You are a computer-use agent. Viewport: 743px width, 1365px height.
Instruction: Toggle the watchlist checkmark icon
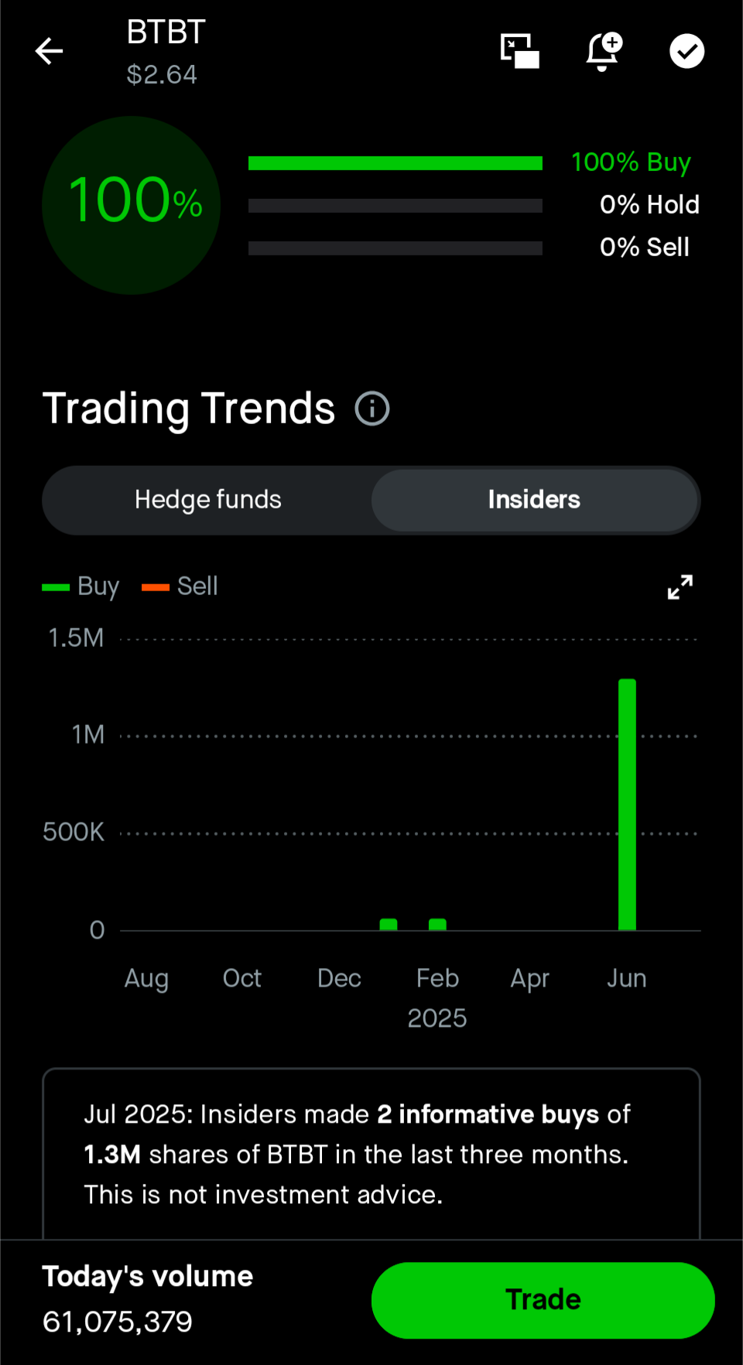tap(687, 51)
